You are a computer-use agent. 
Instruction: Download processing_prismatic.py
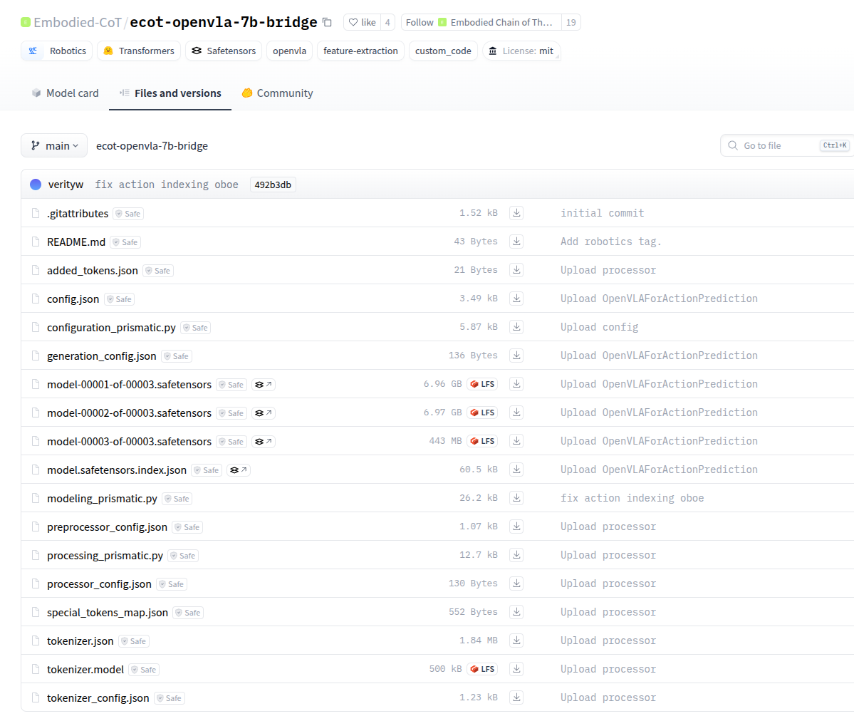[x=516, y=555]
